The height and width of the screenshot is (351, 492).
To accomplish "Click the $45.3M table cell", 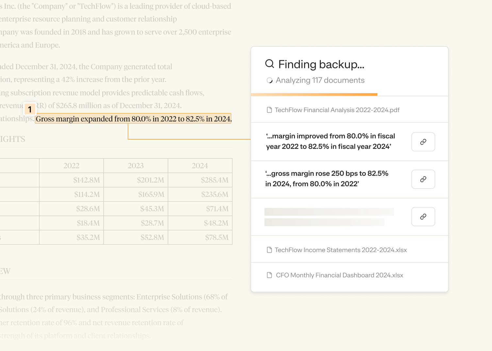I will (x=136, y=209).
